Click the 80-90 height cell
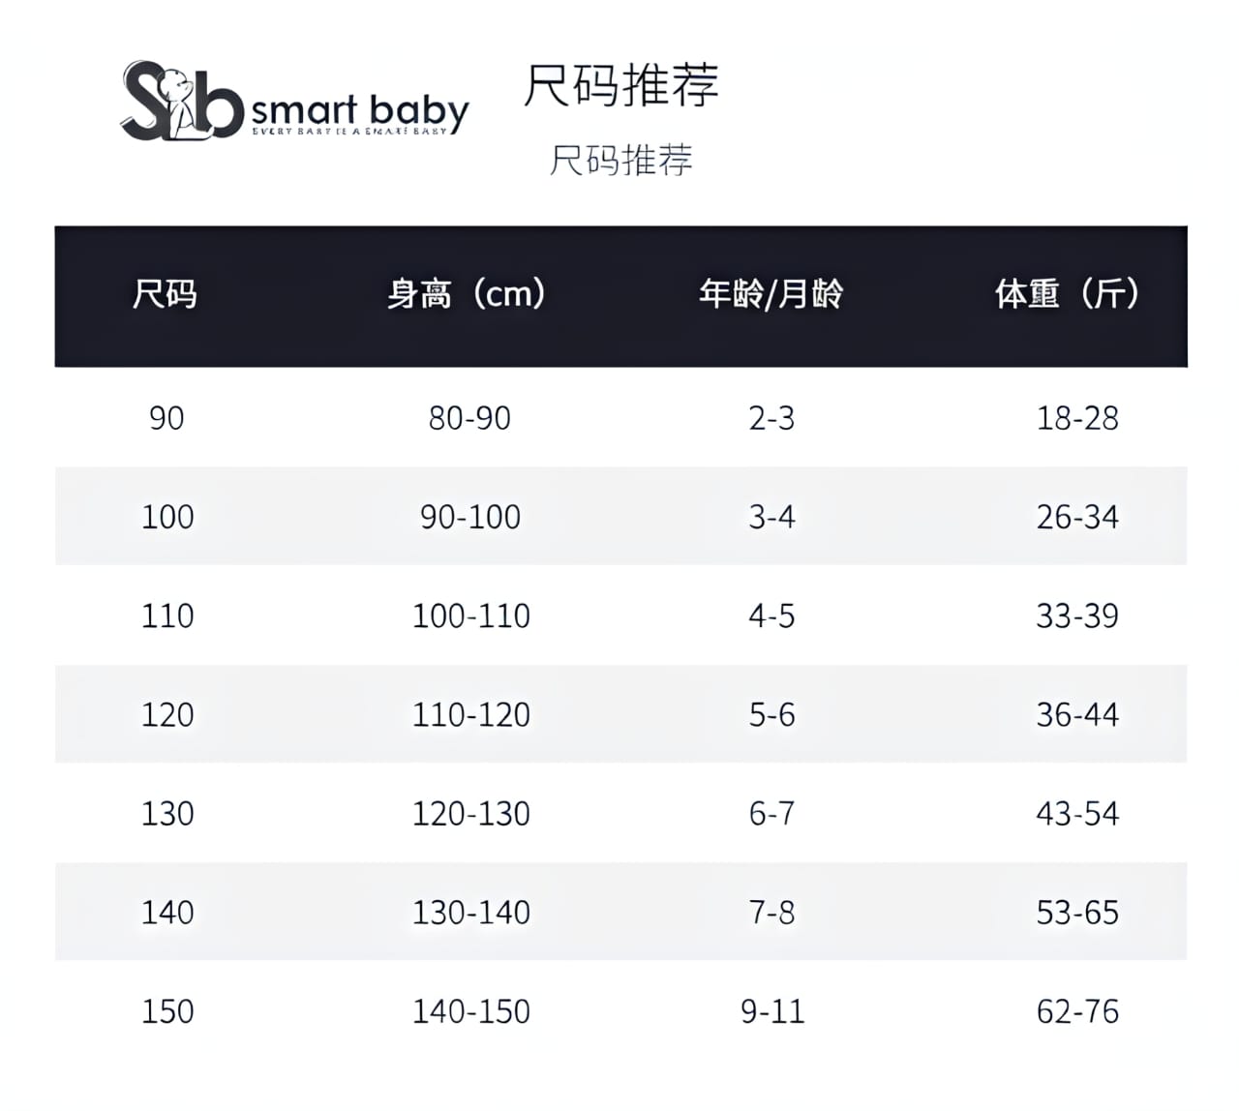This screenshot has width=1239, height=1111. click(x=469, y=418)
